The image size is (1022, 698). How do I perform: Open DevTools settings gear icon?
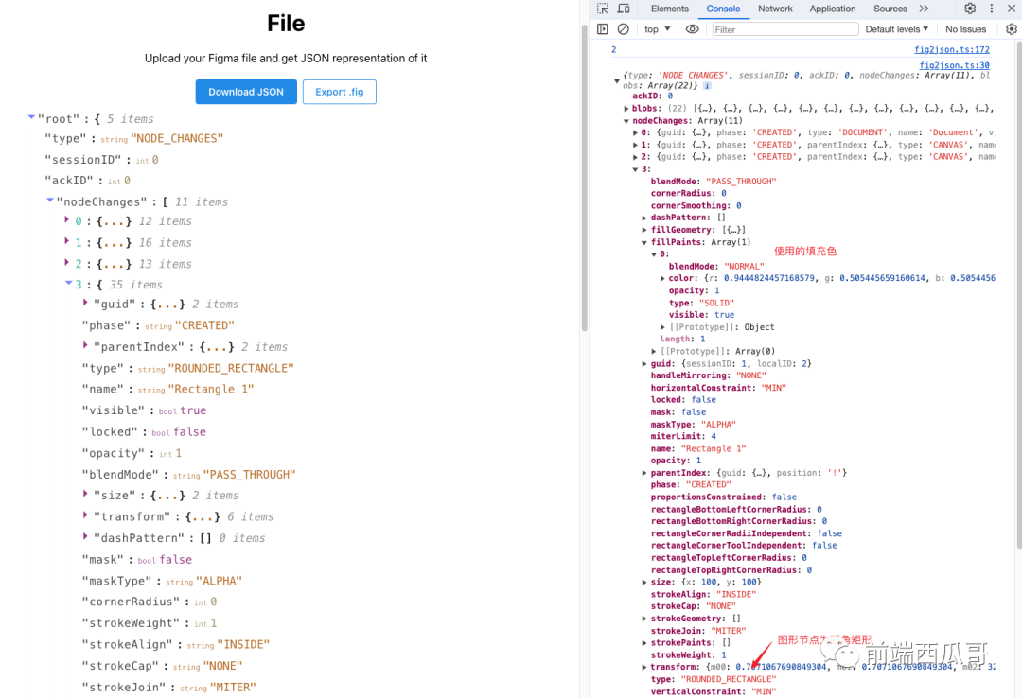(970, 9)
